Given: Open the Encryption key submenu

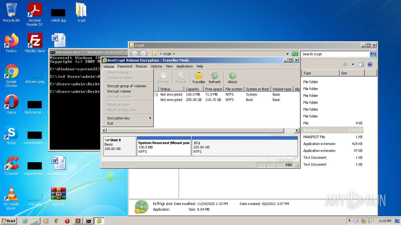Looking at the screenshot, I should pyautogui.click(x=128, y=118).
